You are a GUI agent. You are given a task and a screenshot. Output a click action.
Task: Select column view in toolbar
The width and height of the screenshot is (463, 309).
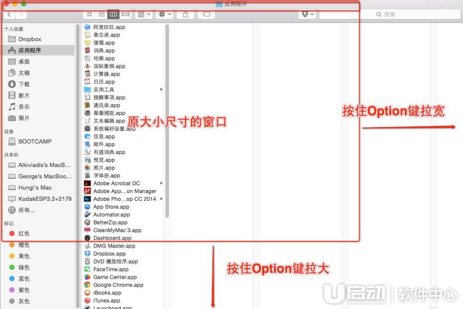(113, 14)
